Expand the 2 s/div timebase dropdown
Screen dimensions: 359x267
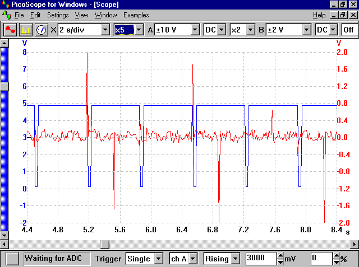click(105, 30)
